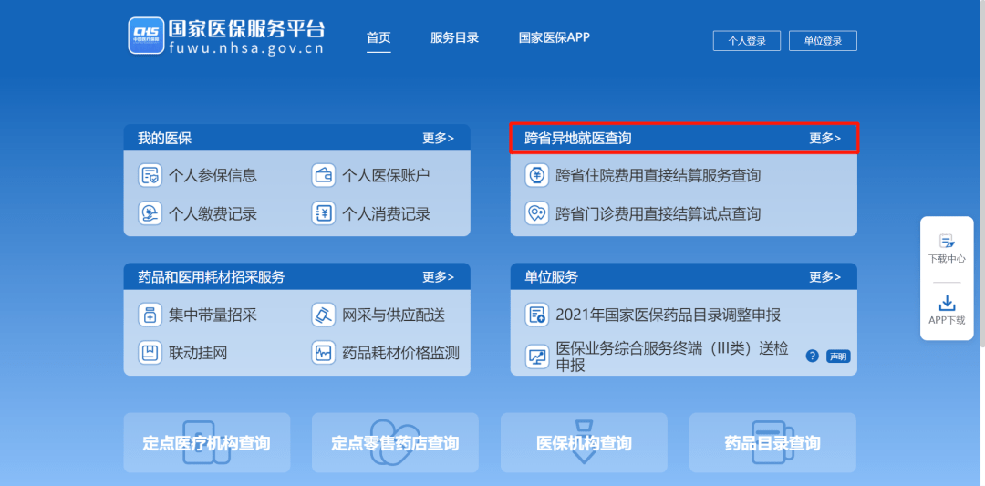Open 药品耗材价格监测 link
Viewport: 985px width, 486px height.
click(x=400, y=353)
